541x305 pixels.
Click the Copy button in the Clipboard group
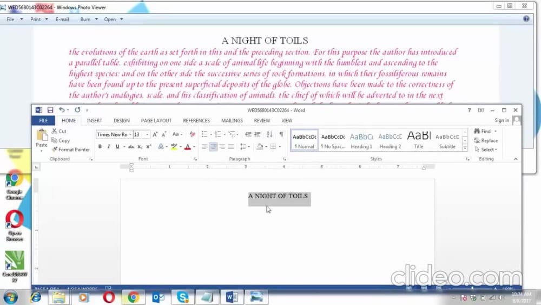61,141
